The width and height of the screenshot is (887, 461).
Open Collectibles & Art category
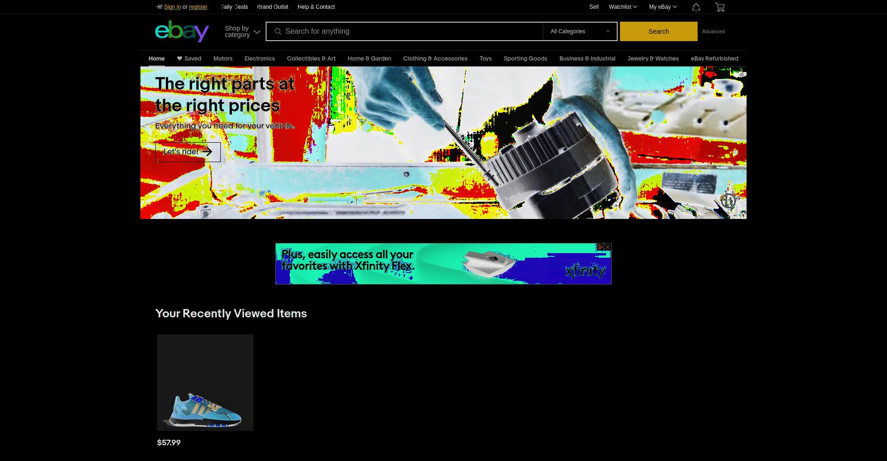pyautogui.click(x=311, y=59)
